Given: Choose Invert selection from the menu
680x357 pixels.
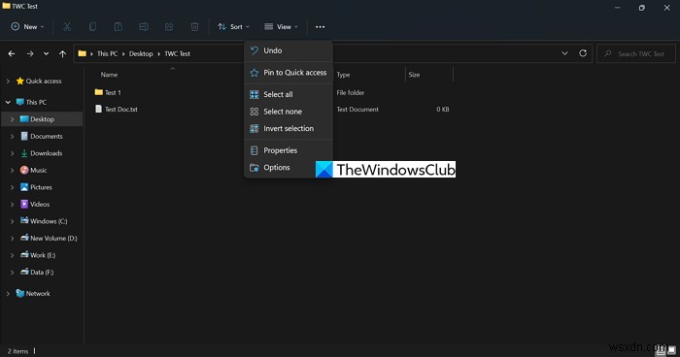Looking at the screenshot, I should click(x=289, y=128).
